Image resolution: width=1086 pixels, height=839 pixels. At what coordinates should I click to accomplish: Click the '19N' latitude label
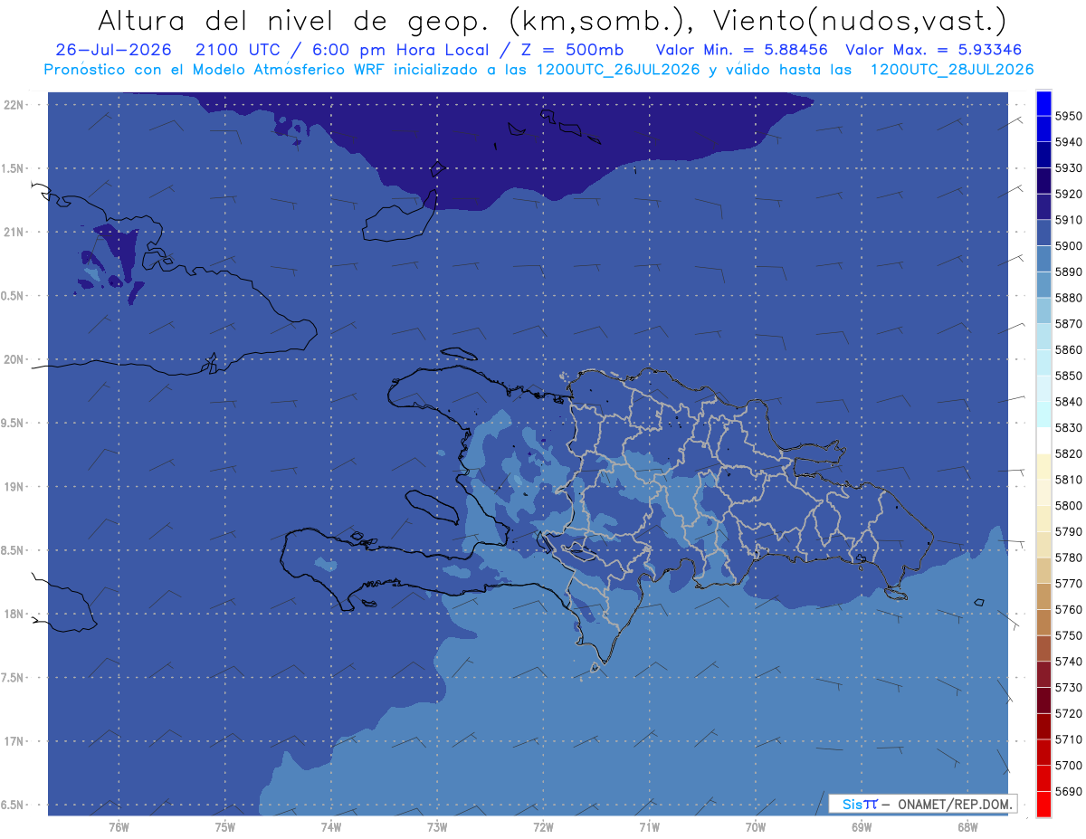coord(14,486)
